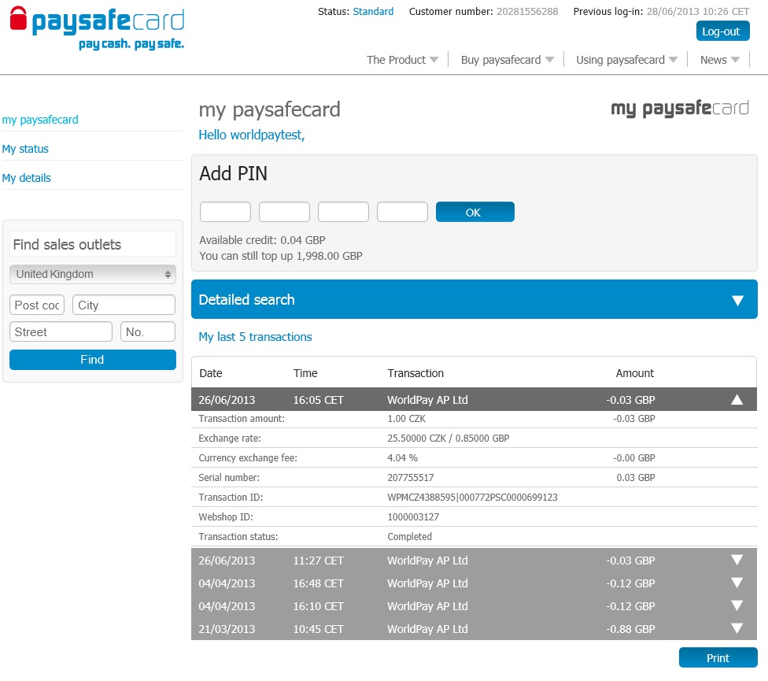The width and height of the screenshot is (768, 681).
Task: Click the Available credit: 0.04 GBP text
Action: click(x=262, y=240)
